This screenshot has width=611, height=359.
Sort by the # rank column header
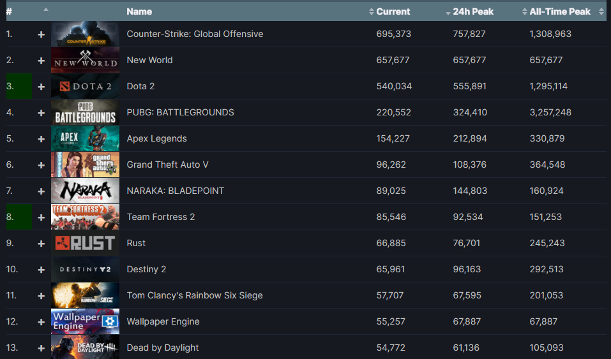click(x=9, y=11)
